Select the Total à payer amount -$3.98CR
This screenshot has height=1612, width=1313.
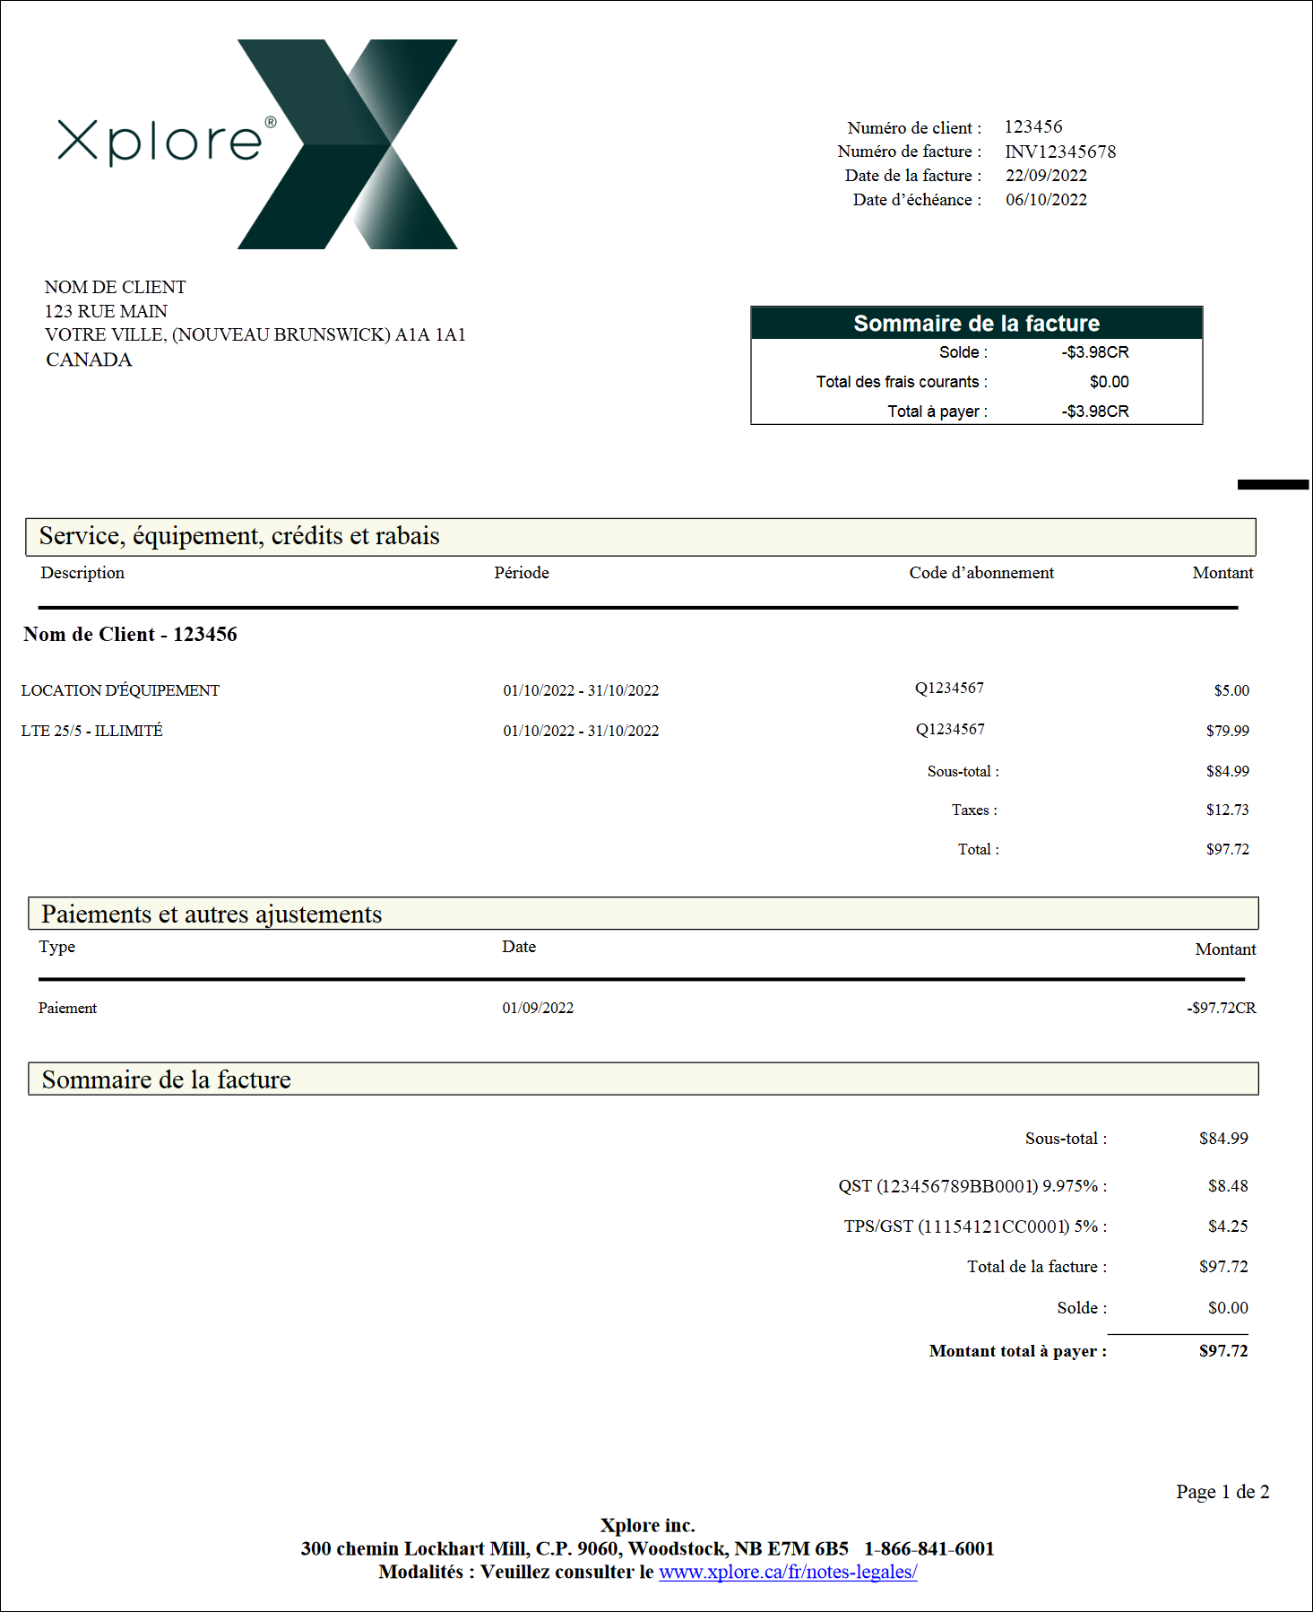coord(1095,412)
